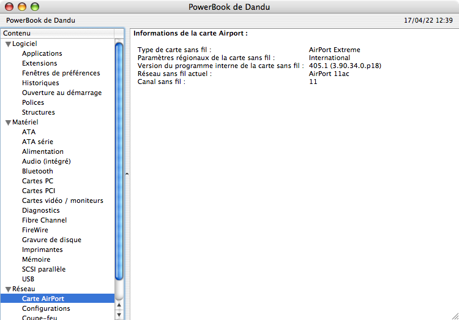Select Gravure de disque entry
The height and width of the screenshot is (320, 459).
point(51,240)
